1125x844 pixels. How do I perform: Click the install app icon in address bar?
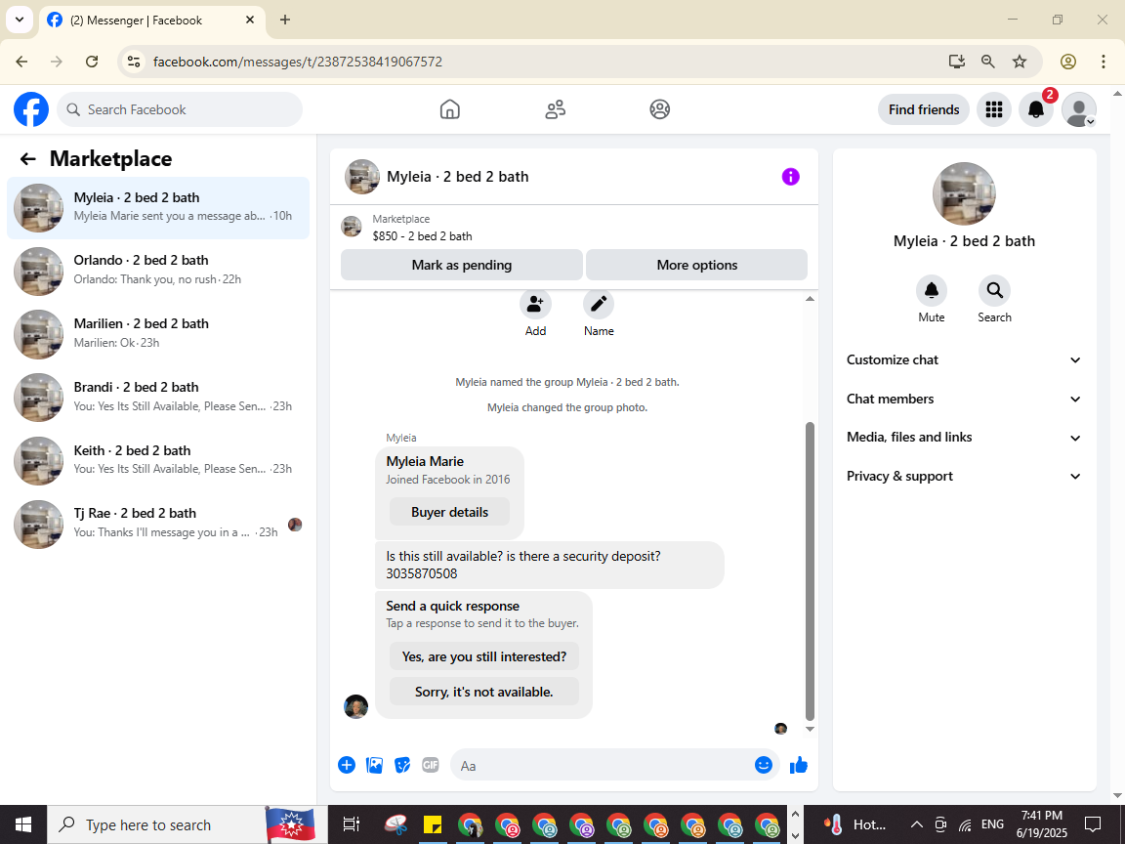(956, 62)
